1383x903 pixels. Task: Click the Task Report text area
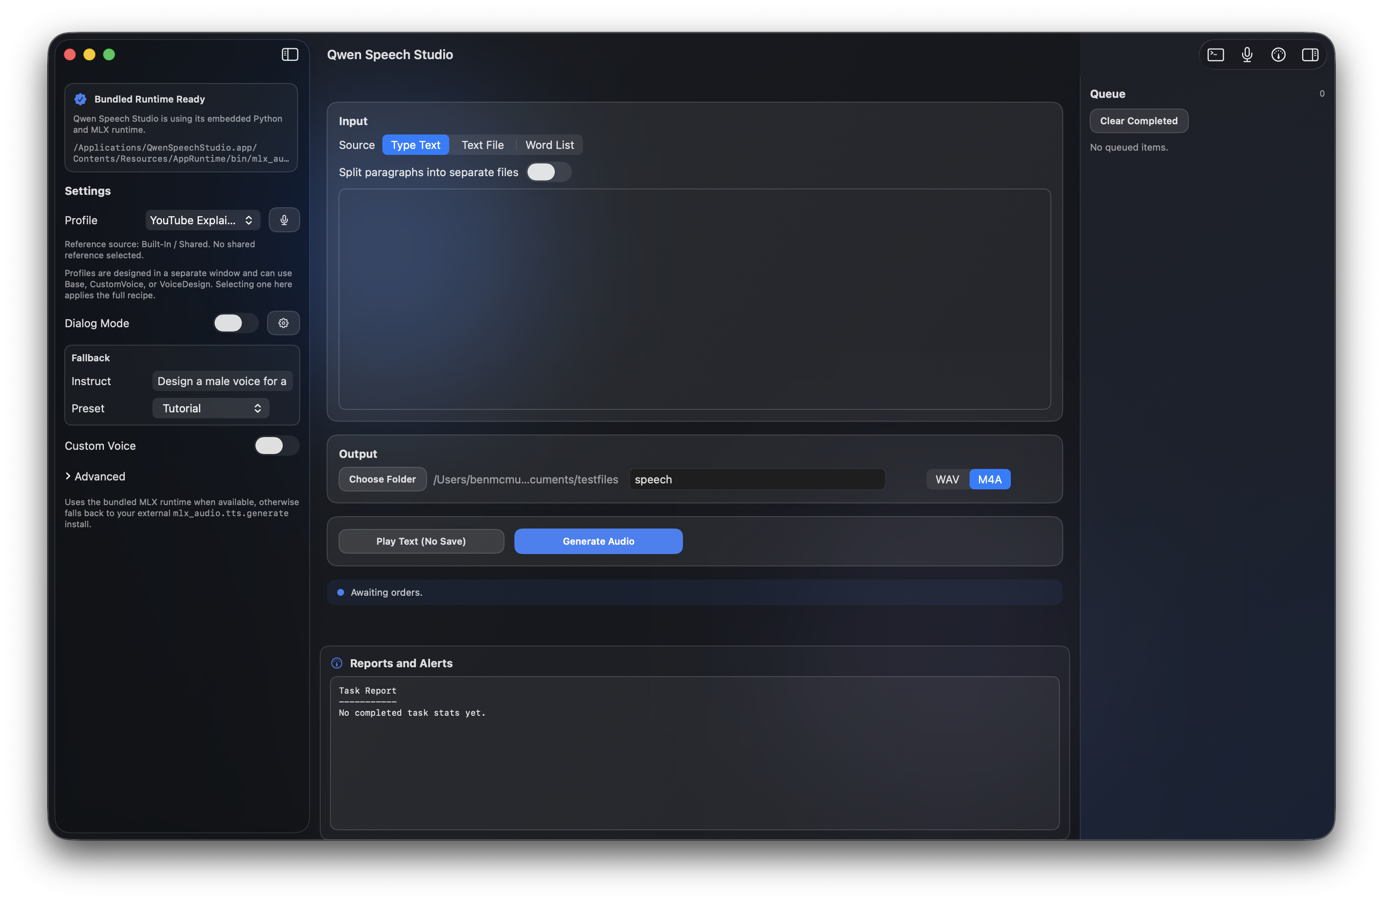tap(695, 753)
